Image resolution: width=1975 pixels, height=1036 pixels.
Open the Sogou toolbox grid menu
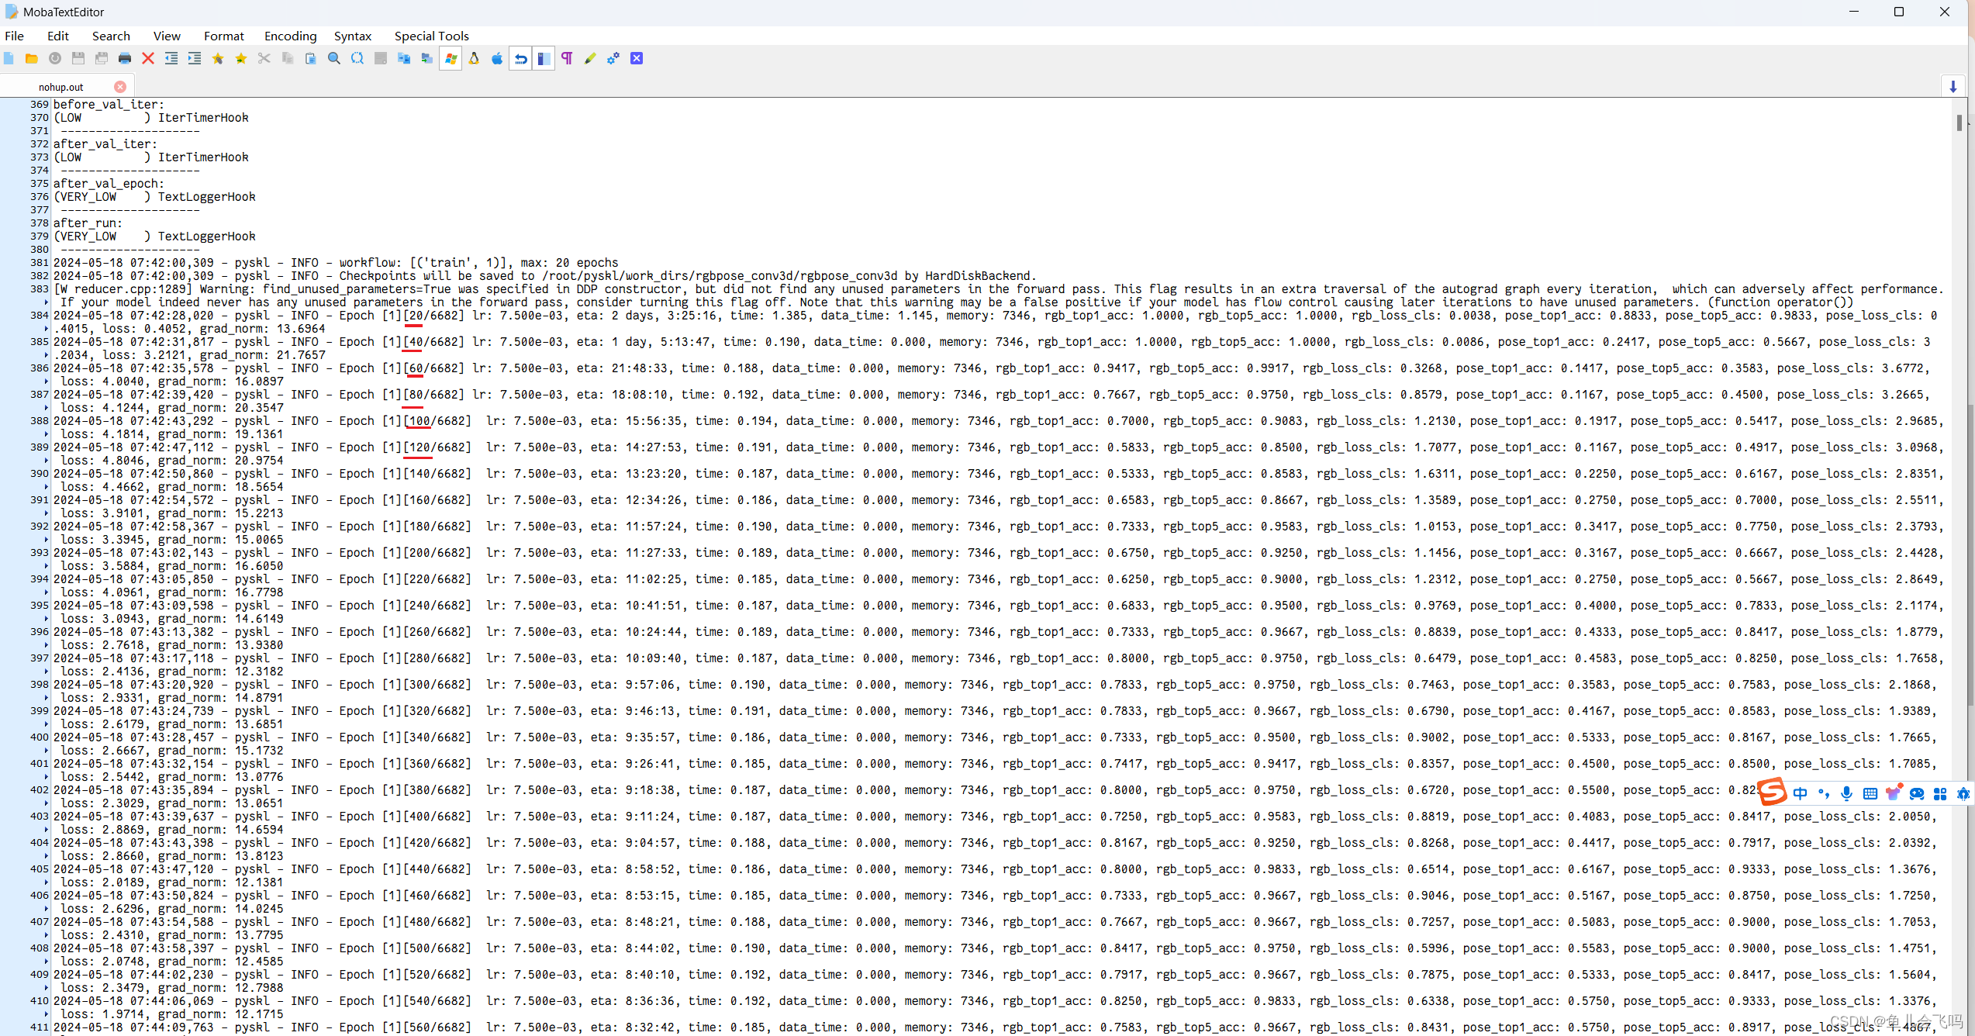(x=1941, y=793)
